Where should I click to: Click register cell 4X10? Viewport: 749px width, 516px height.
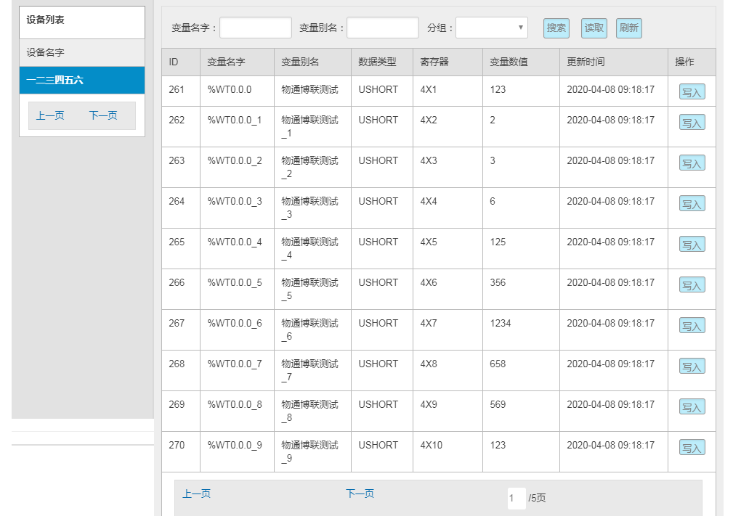click(x=448, y=451)
